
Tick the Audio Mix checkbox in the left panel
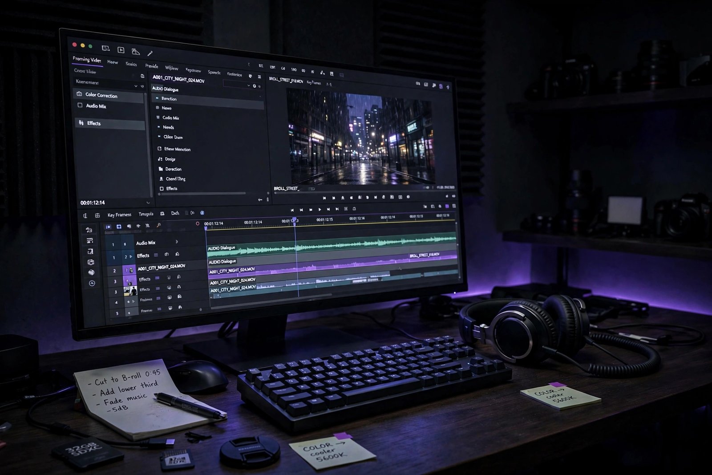[80, 105]
